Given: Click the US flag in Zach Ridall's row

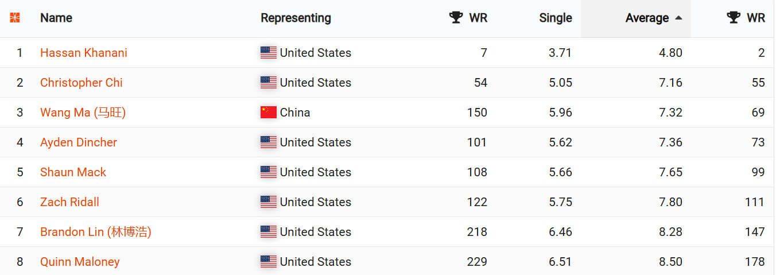Looking at the screenshot, I should [x=269, y=202].
